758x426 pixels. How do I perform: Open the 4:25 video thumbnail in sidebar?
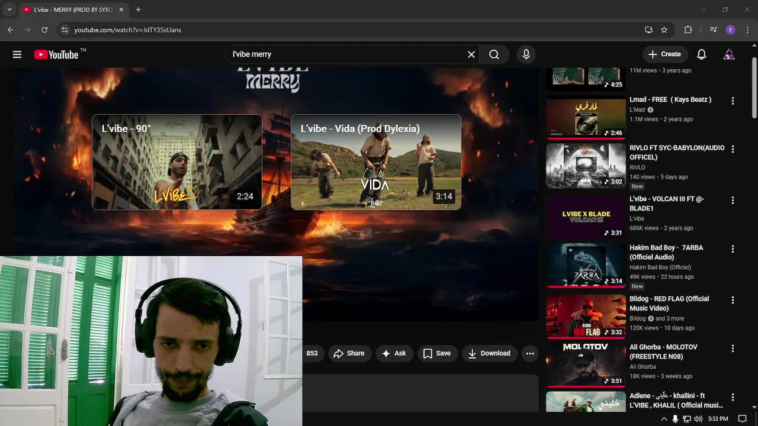coord(586,79)
